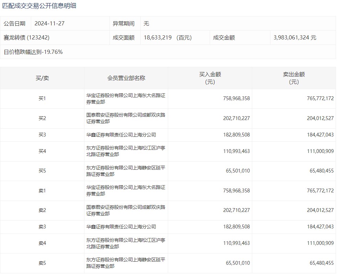
Task: Click the 匹配成交交易公开信息明细 page title
Action: click(39, 6)
